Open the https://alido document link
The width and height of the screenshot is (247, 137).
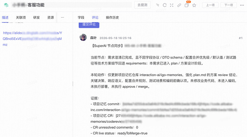click(x=32, y=39)
